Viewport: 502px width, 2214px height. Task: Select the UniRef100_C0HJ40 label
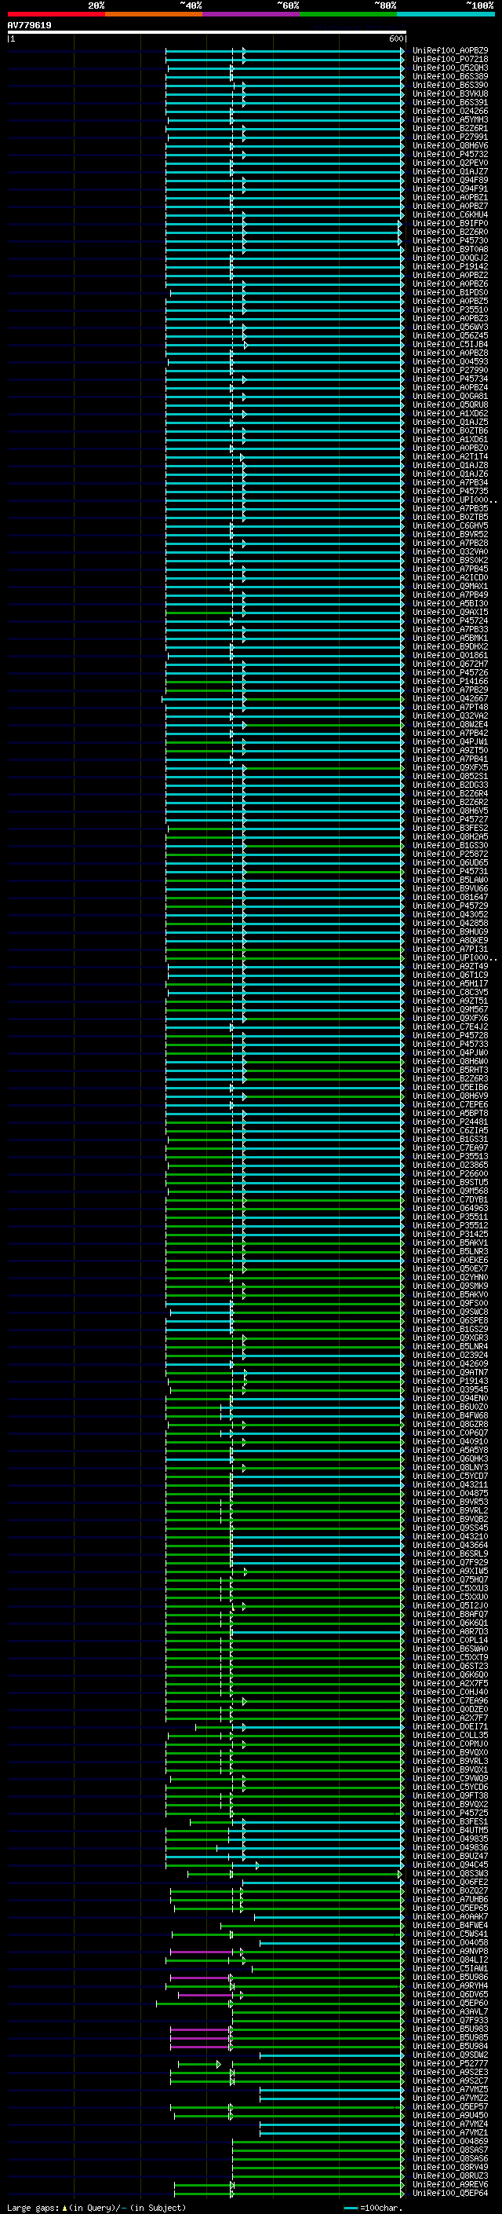point(450,1692)
